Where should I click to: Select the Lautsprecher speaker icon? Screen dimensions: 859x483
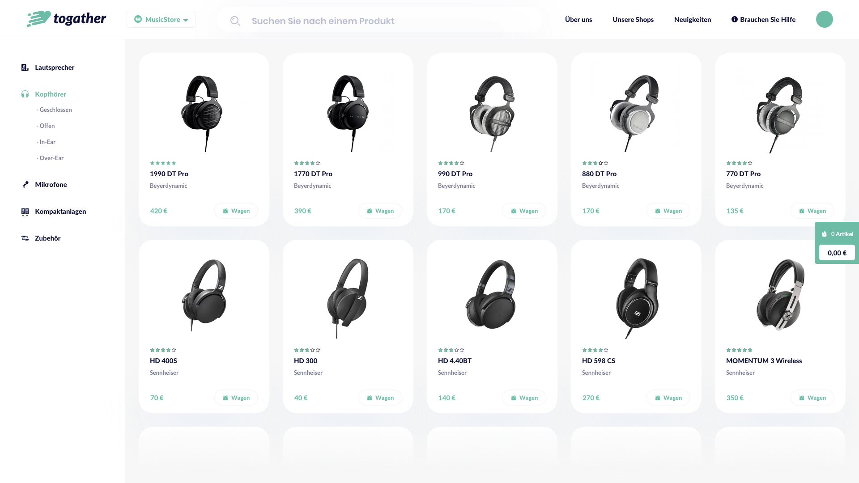[25, 68]
